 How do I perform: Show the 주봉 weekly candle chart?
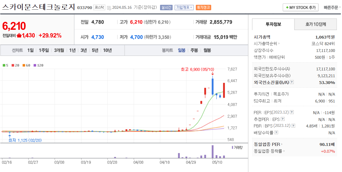pos(194,50)
